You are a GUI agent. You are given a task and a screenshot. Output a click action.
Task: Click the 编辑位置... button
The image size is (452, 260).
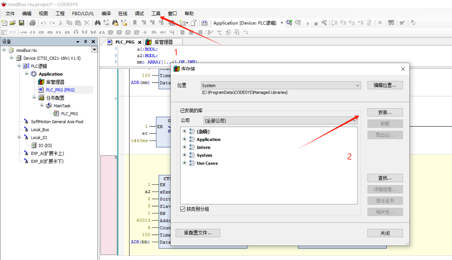[x=385, y=85]
